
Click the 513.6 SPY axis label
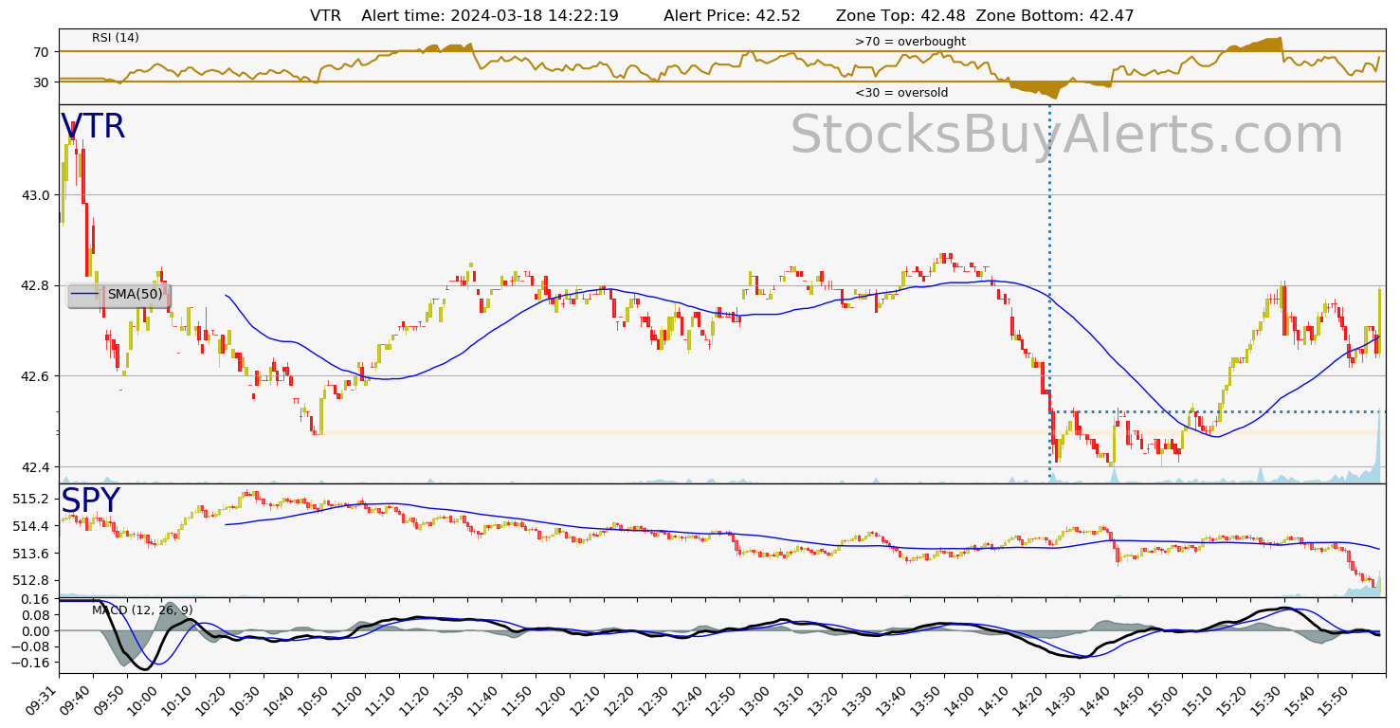[33, 554]
